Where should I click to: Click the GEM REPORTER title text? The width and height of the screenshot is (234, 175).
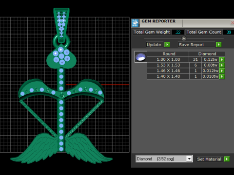pos(158,21)
